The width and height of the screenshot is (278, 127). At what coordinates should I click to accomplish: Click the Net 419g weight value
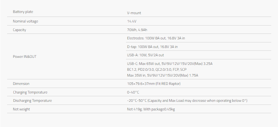coord(151,109)
